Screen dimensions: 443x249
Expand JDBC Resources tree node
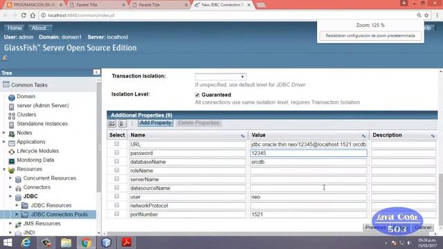[x=17, y=205]
